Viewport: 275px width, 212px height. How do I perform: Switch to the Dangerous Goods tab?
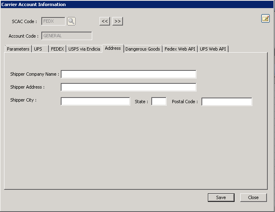[x=143, y=49]
